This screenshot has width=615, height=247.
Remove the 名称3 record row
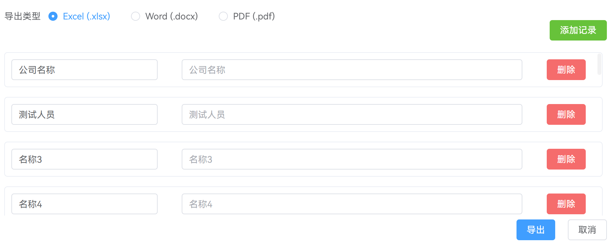point(566,159)
